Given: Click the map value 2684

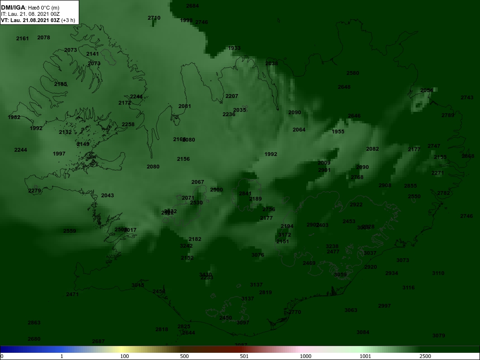Looking at the screenshot, I should pos(192,6).
